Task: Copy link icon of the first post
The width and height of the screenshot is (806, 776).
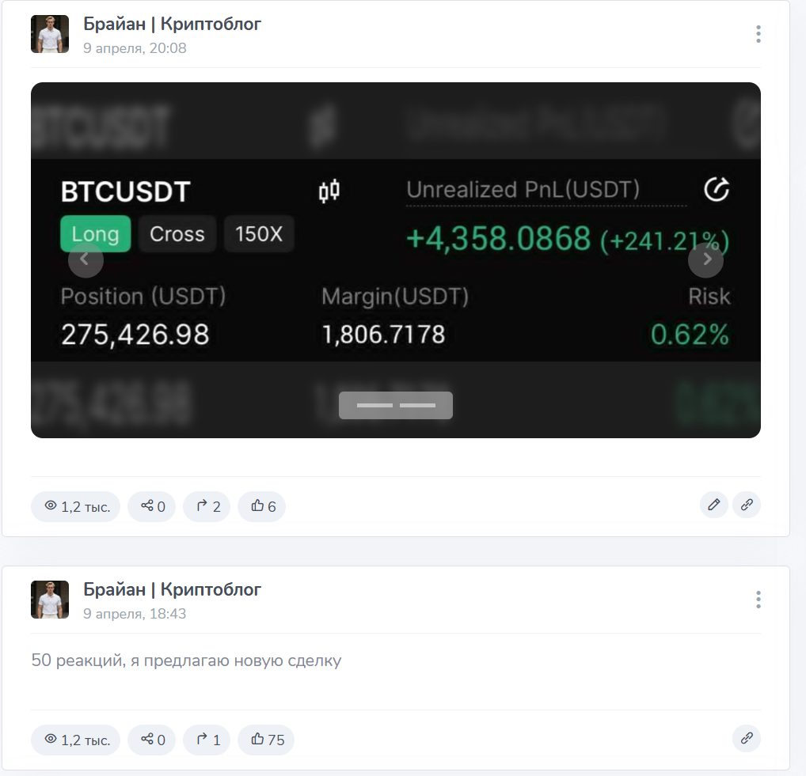Action: [x=747, y=505]
